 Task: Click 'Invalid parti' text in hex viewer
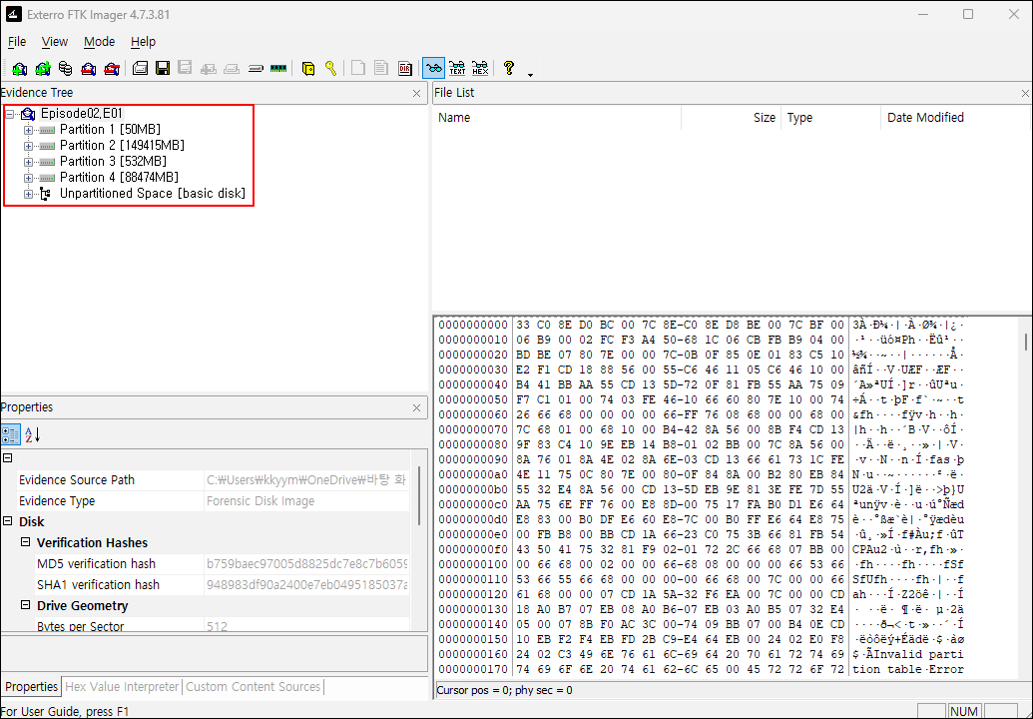tap(917, 654)
